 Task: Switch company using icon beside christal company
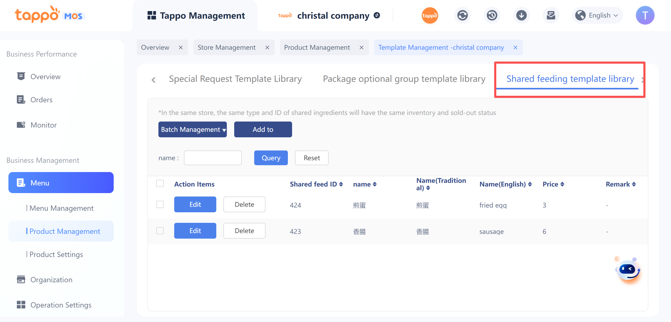point(377,16)
